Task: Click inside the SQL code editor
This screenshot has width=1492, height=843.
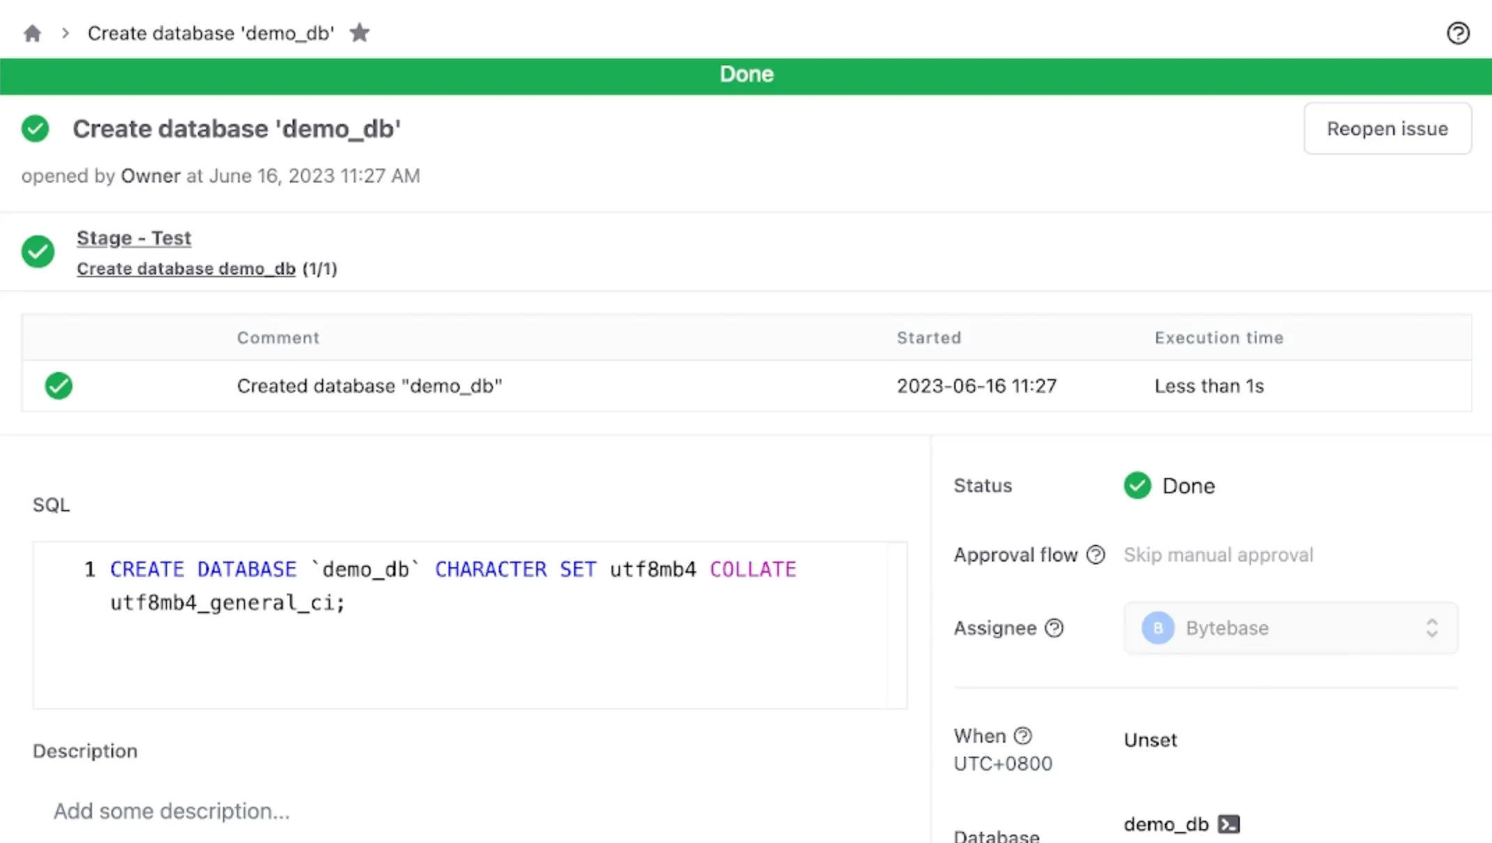Action: pyautogui.click(x=470, y=625)
